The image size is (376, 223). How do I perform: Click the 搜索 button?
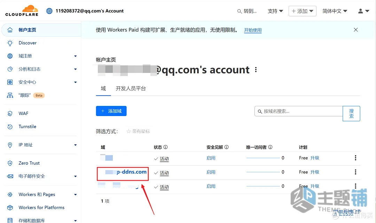click(x=351, y=114)
